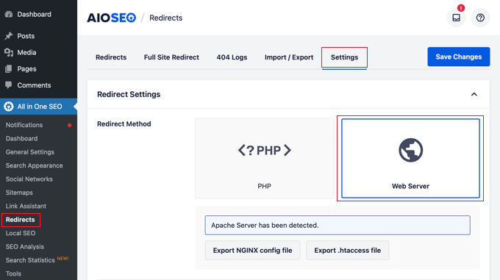Click the PHP code icon
The width and height of the screenshot is (500, 280).
(265, 150)
